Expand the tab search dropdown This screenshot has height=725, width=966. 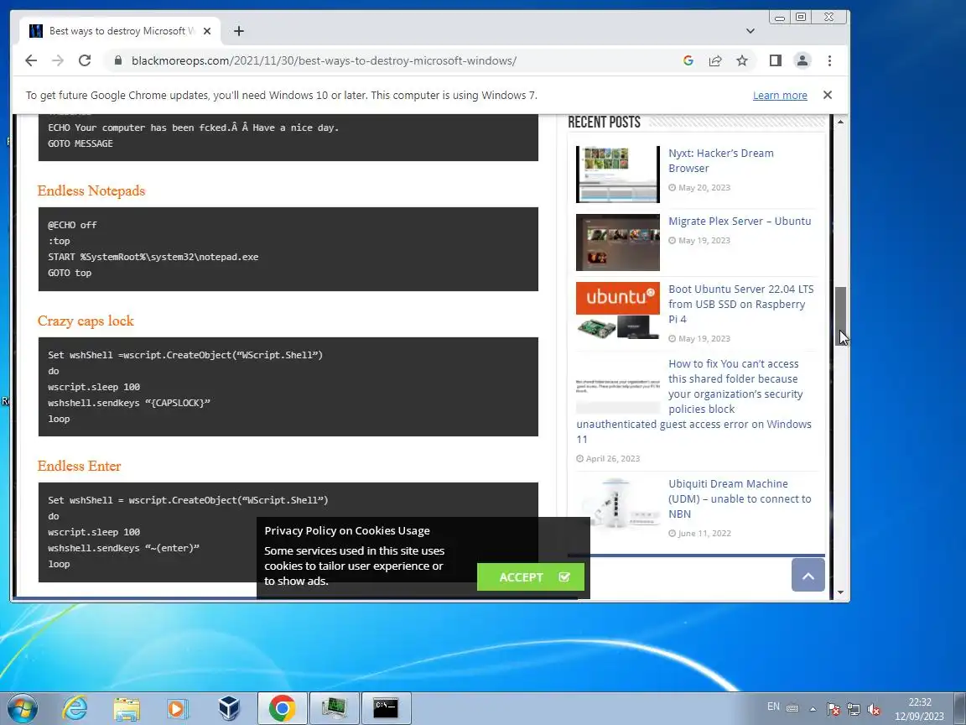click(750, 31)
